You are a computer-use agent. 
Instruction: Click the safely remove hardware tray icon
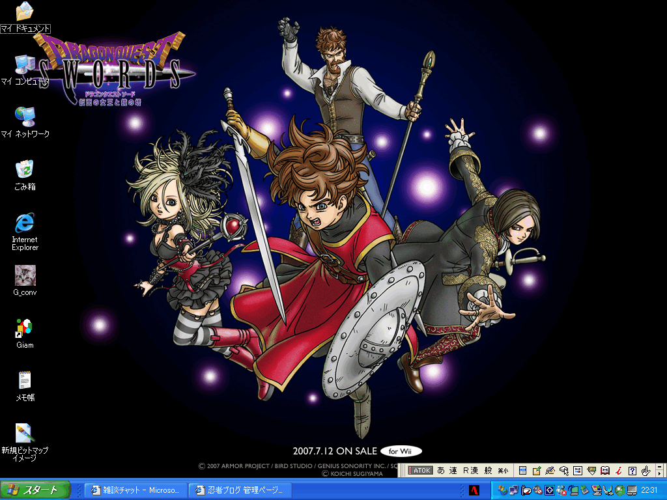pos(584,491)
